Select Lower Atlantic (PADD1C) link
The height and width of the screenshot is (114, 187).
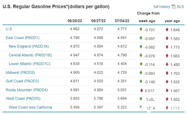click(x=29, y=64)
